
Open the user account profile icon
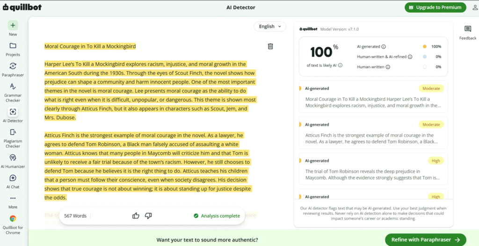coord(475,7)
